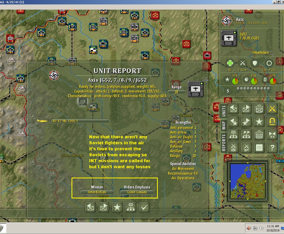Click the star proficiency icon in info panel
The width and height of the screenshot is (284, 234).
click(x=227, y=80)
